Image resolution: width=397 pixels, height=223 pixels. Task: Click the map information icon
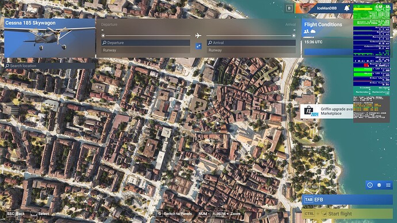coord(370,185)
